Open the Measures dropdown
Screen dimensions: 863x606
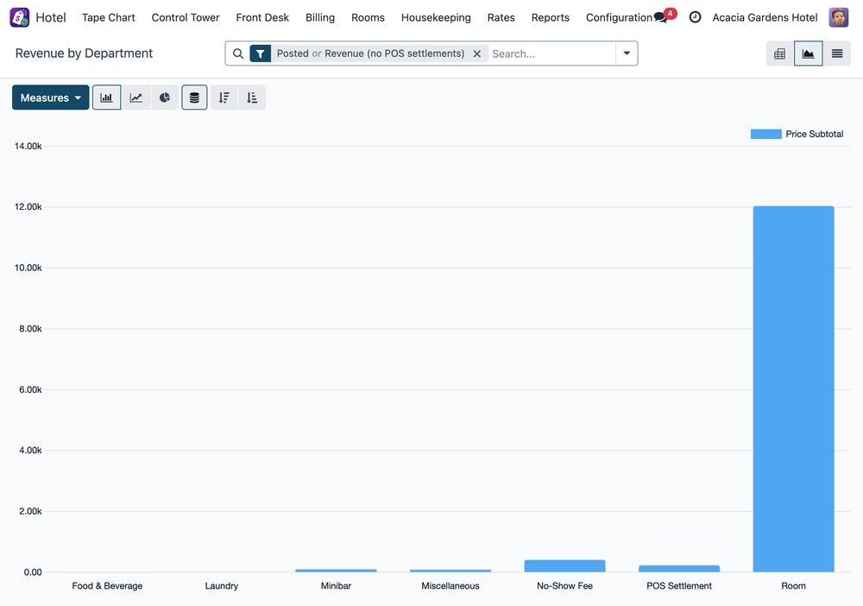[51, 98]
